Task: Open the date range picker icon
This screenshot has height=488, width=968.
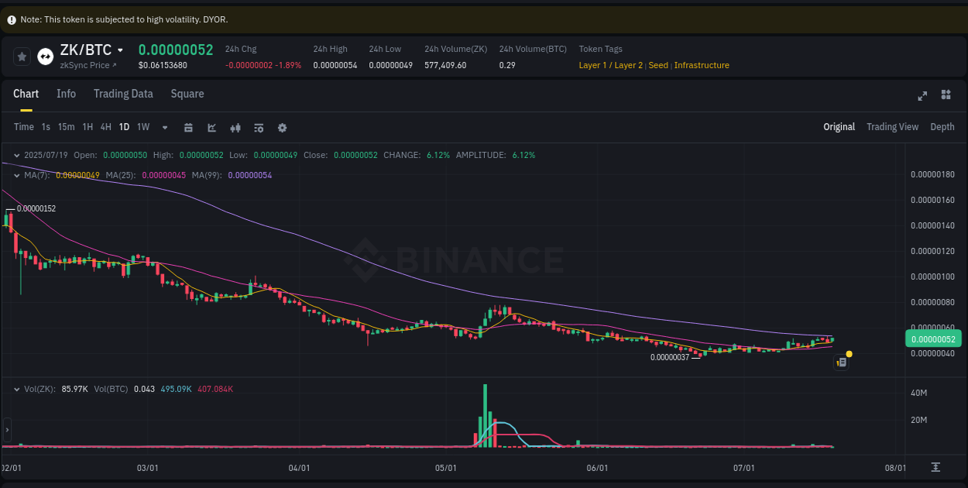Action: coord(188,127)
